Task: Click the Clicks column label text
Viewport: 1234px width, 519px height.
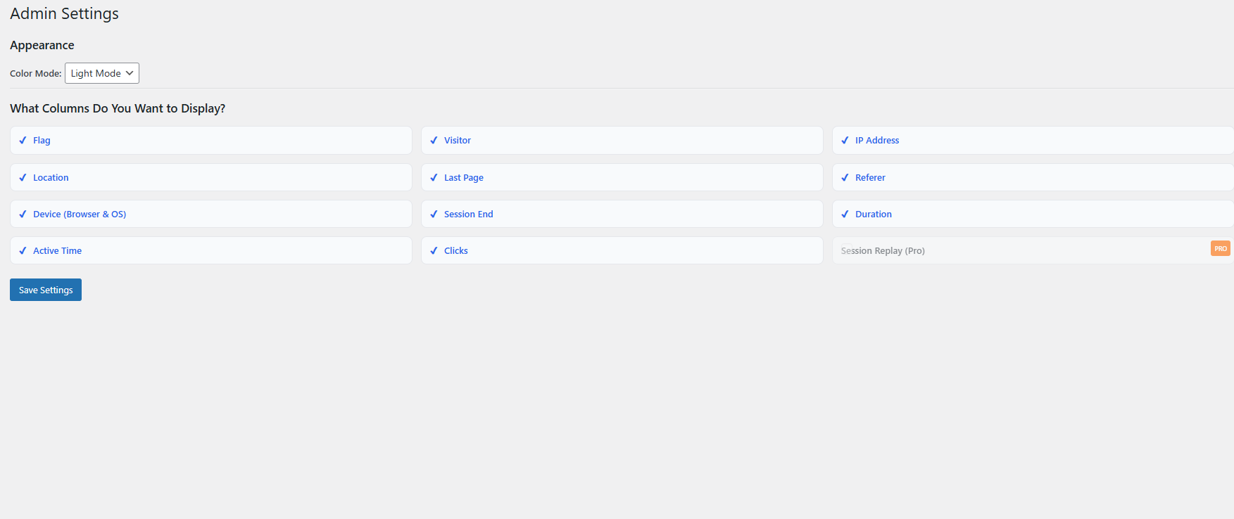Action: tap(455, 251)
